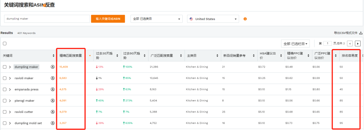Viewport: 364px width, 130px height.
Task: Click the orange 输入关键词或ASIN button
Action: [108, 19]
